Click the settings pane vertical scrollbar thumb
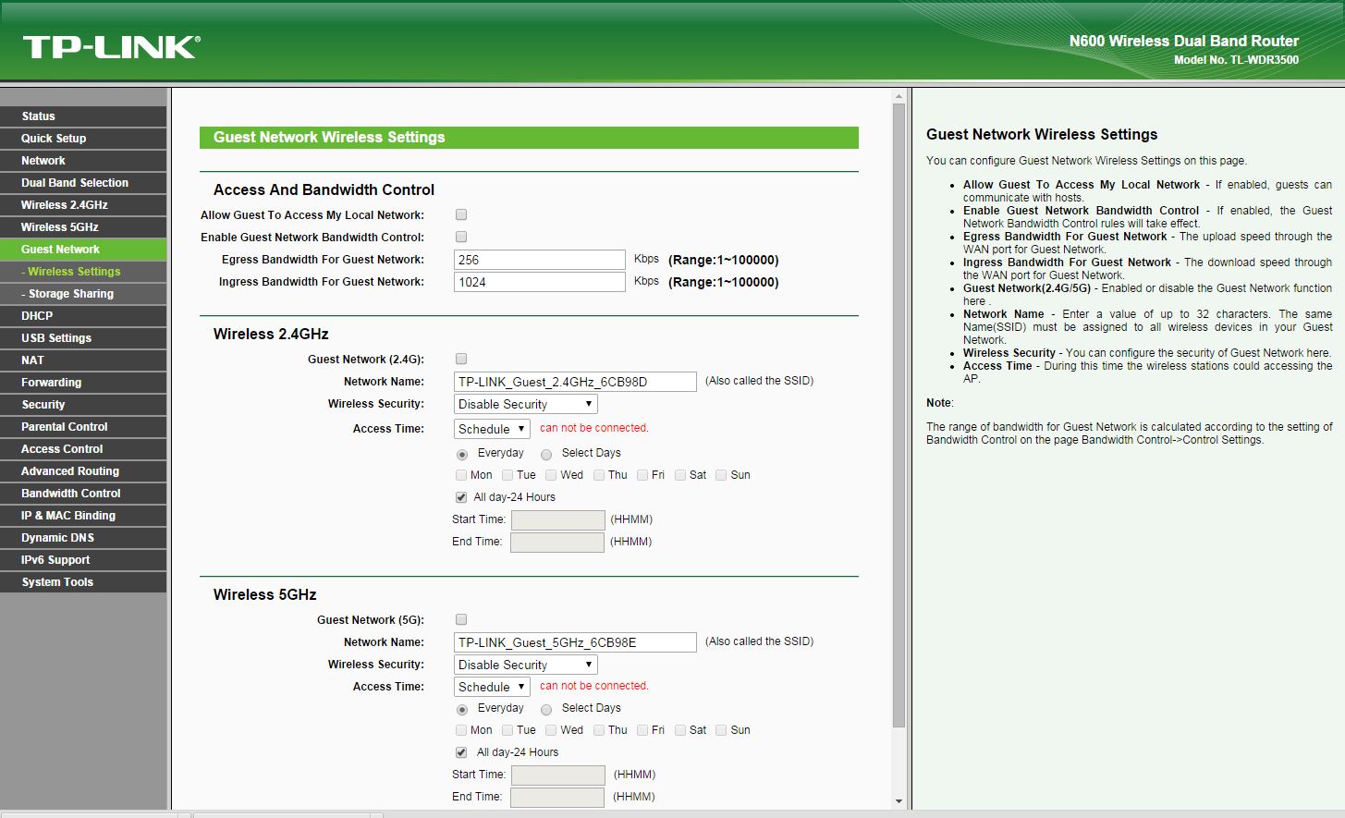Viewport: 1345px width, 818px height. tap(899, 415)
